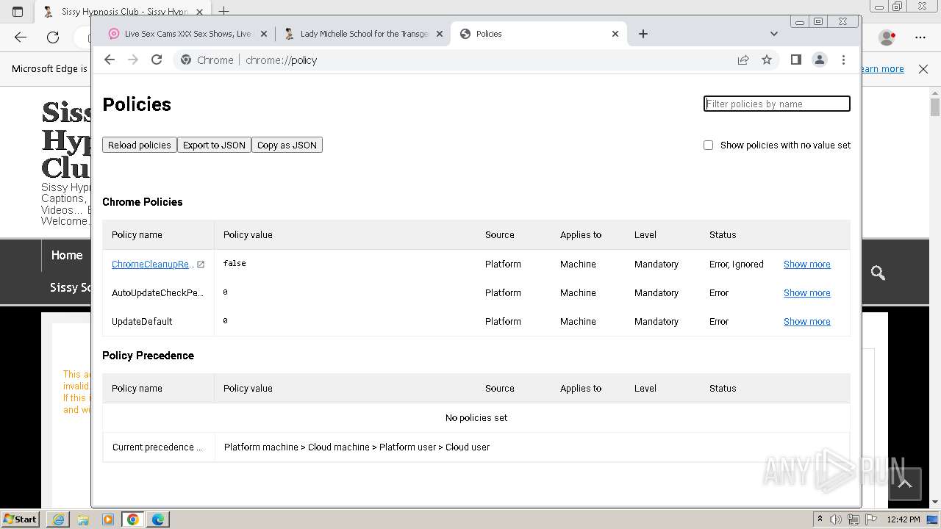Refresh page in Edge browser
The height and width of the screenshot is (529, 941).
pos(53,37)
